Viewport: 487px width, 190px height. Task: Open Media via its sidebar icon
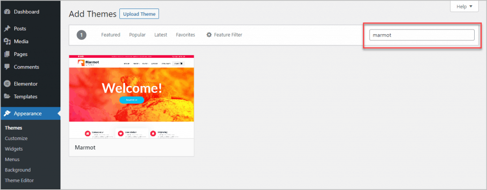(7, 42)
